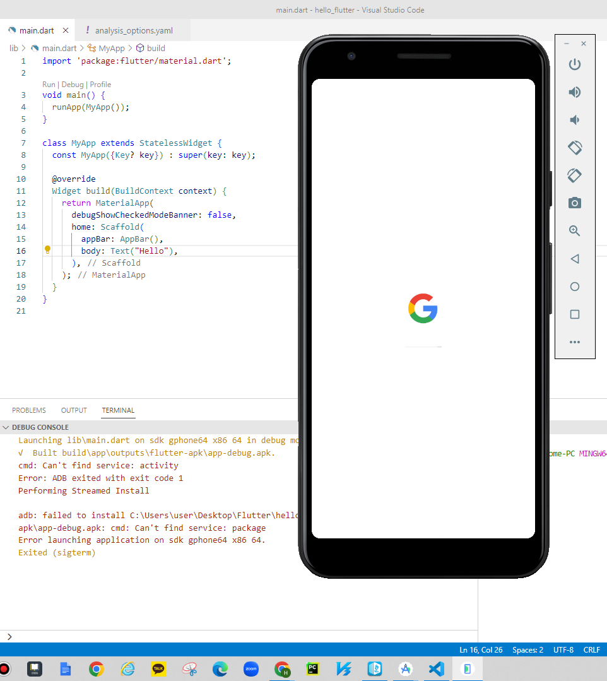607x681 pixels.
Task: Open KakaoTalk from the taskbar
Action: tap(158, 669)
